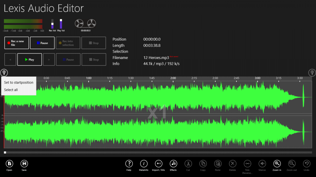Apply Silence to the selection

262,164
